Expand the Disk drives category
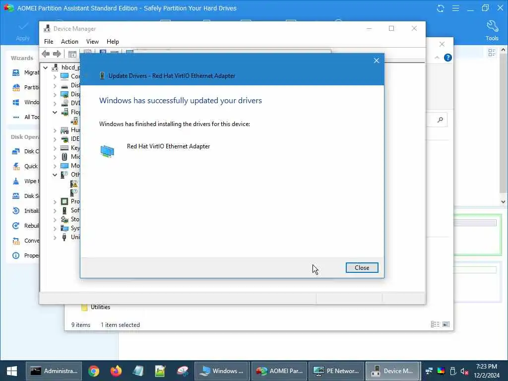The height and width of the screenshot is (381, 508). tap(55, 86)
